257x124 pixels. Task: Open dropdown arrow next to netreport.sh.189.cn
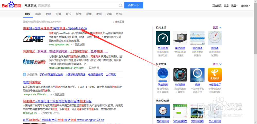click(x=51, y=95)
